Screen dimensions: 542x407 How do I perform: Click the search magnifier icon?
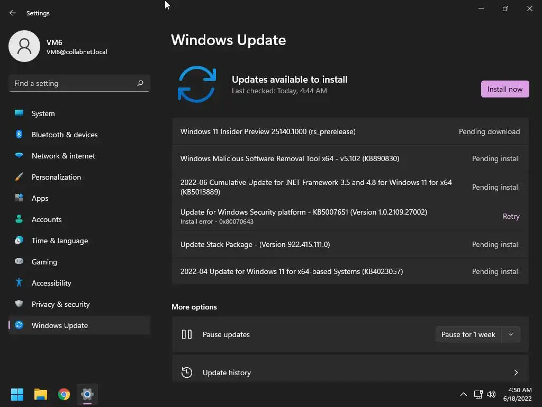tap(140, 83)
